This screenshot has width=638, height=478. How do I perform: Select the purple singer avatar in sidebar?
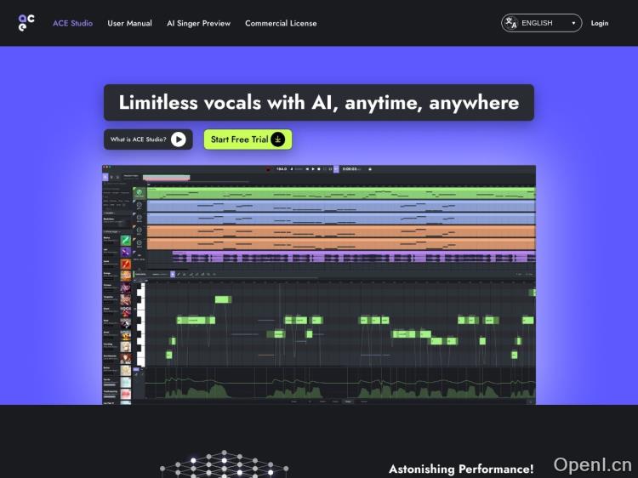(125, 253)
